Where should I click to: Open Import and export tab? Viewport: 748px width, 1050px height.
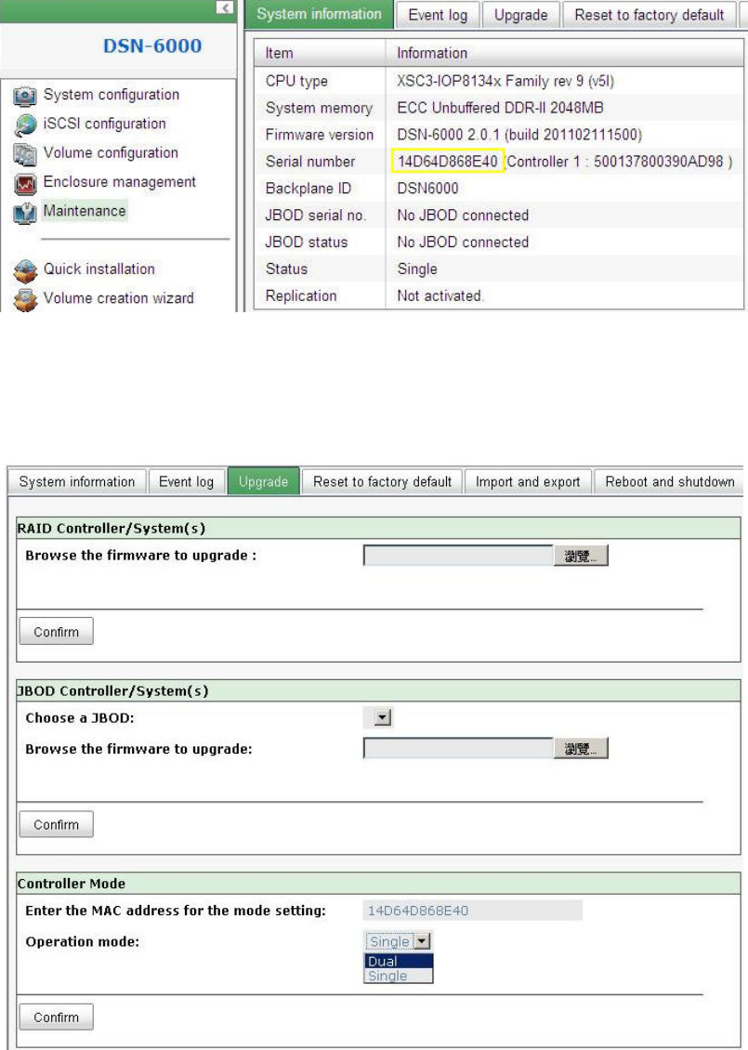point(528,481)
